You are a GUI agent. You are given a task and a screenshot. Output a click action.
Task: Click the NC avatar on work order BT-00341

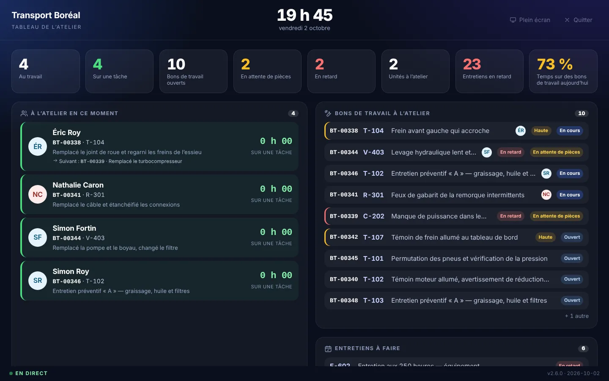tap(546, 195)
